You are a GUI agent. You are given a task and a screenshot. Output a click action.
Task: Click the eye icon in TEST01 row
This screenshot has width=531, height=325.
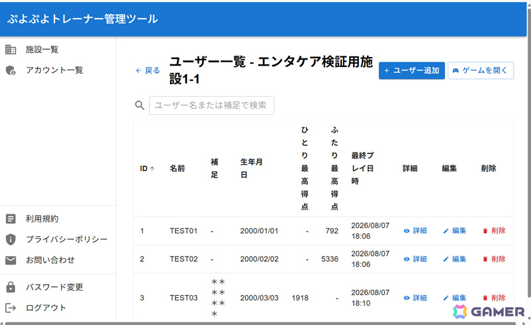[x=407, y=231]
